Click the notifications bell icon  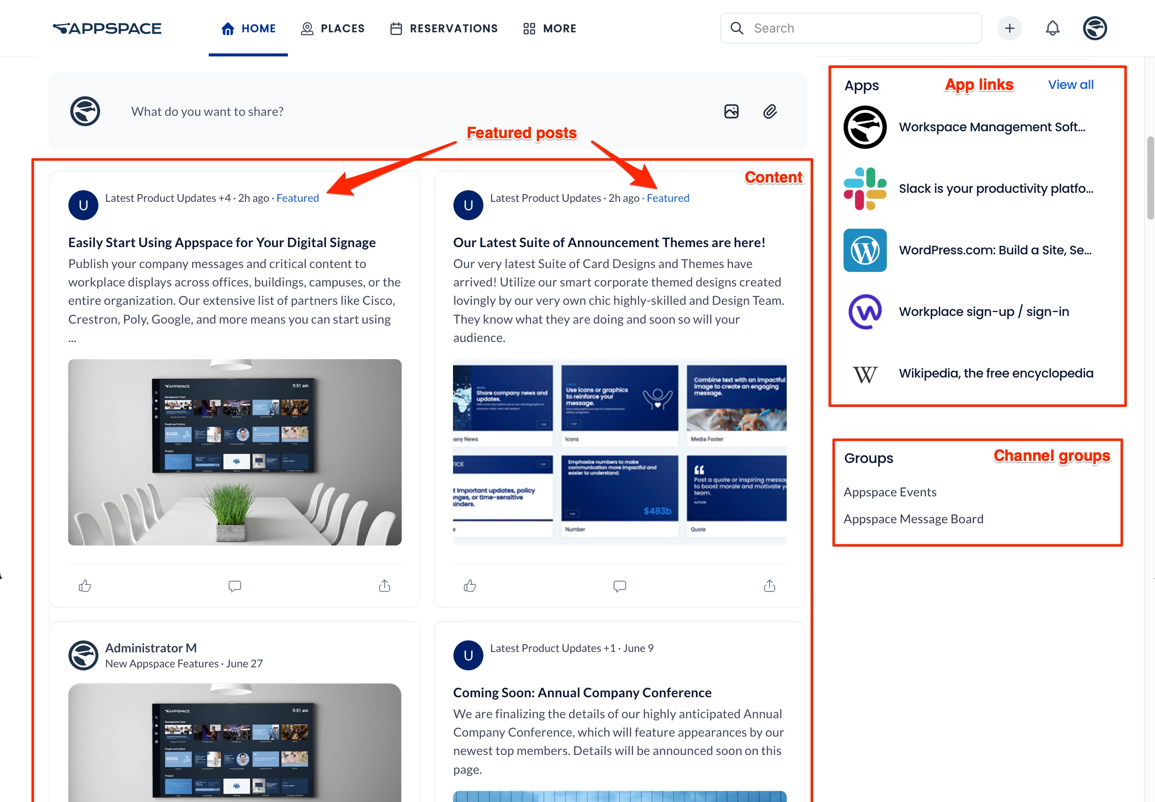click(x=1052, y=28)
